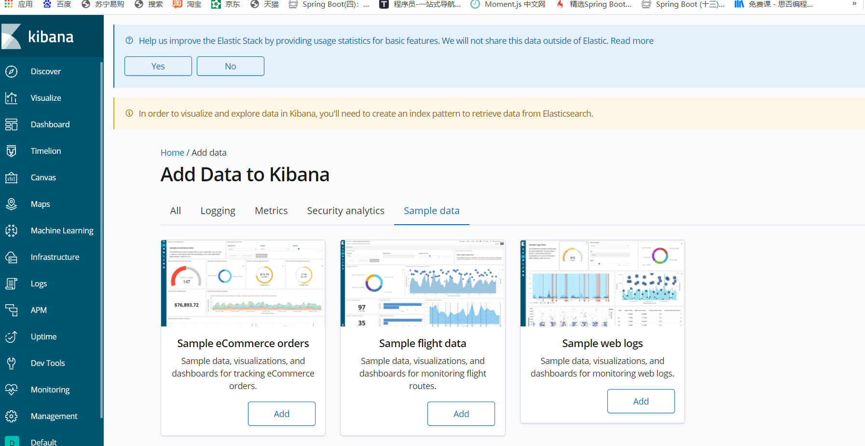Open the APM icon in sidebar
The image size is (865, 446).
[x=12, y=310]
